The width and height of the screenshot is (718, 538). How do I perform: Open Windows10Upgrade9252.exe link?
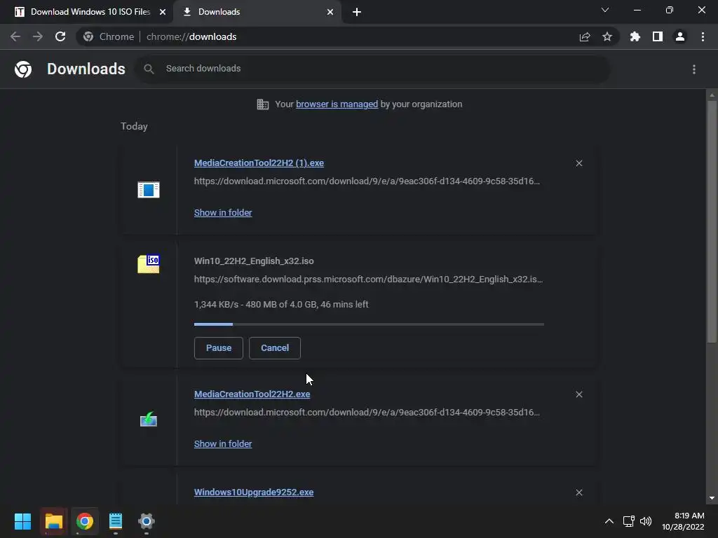tap(254, 492)
